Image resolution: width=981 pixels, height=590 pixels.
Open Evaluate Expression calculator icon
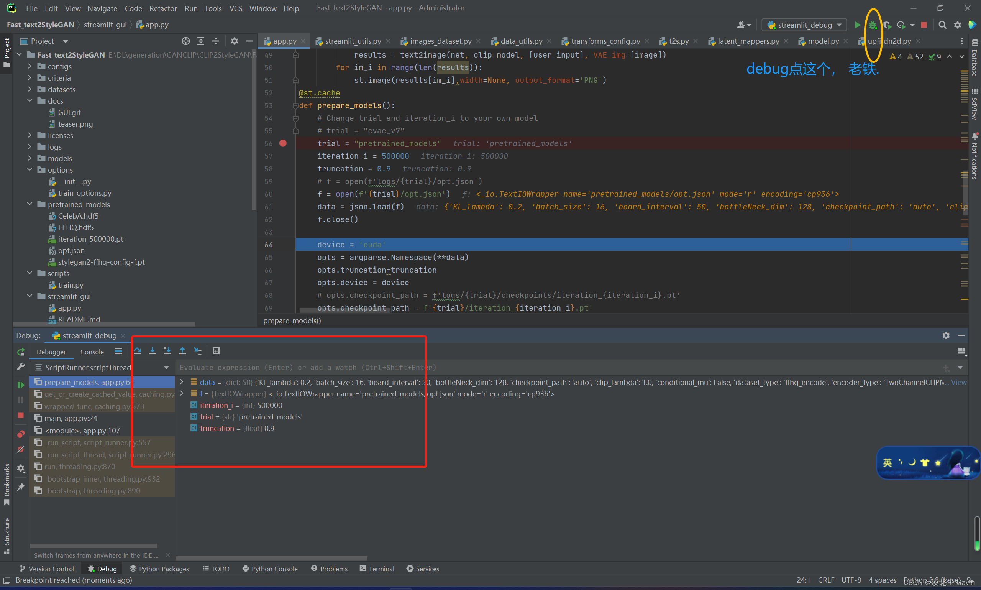pyautogui.click(x=216, y=351)
